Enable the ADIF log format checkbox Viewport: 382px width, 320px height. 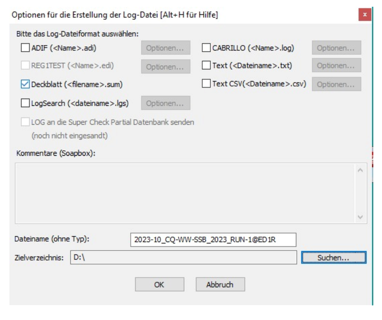click(25, 48)
